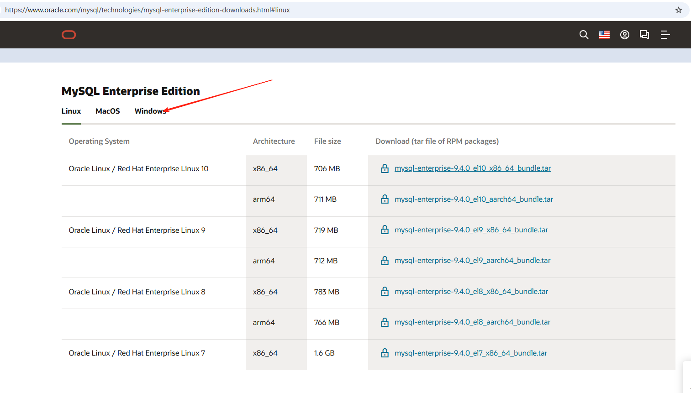This screenshot has height=393, width=691.
Task: Click Download (tar file of RPM packages) header
Action: [437, 141]
